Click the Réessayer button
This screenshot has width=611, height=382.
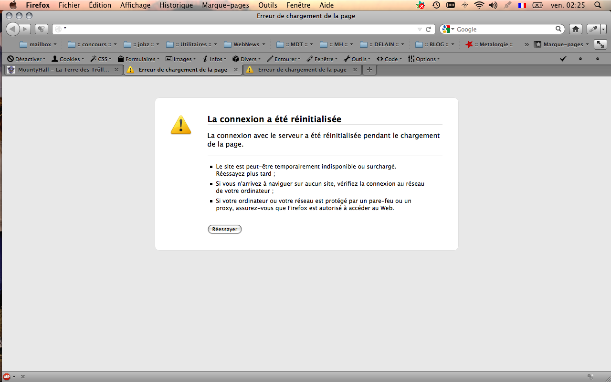(225, 229)
